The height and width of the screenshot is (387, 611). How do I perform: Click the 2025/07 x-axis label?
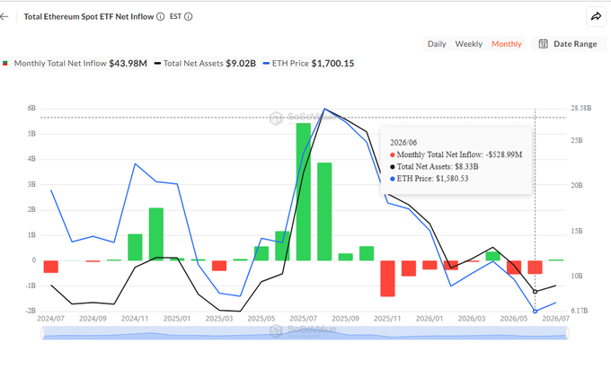click(x=303, y=319)
